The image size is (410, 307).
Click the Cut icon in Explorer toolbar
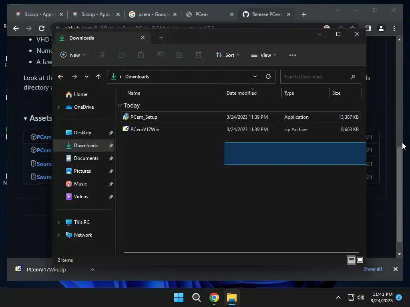coord(102,55)
